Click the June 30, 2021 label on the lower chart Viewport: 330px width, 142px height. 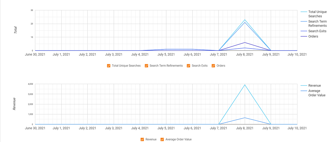pos(35,128)
